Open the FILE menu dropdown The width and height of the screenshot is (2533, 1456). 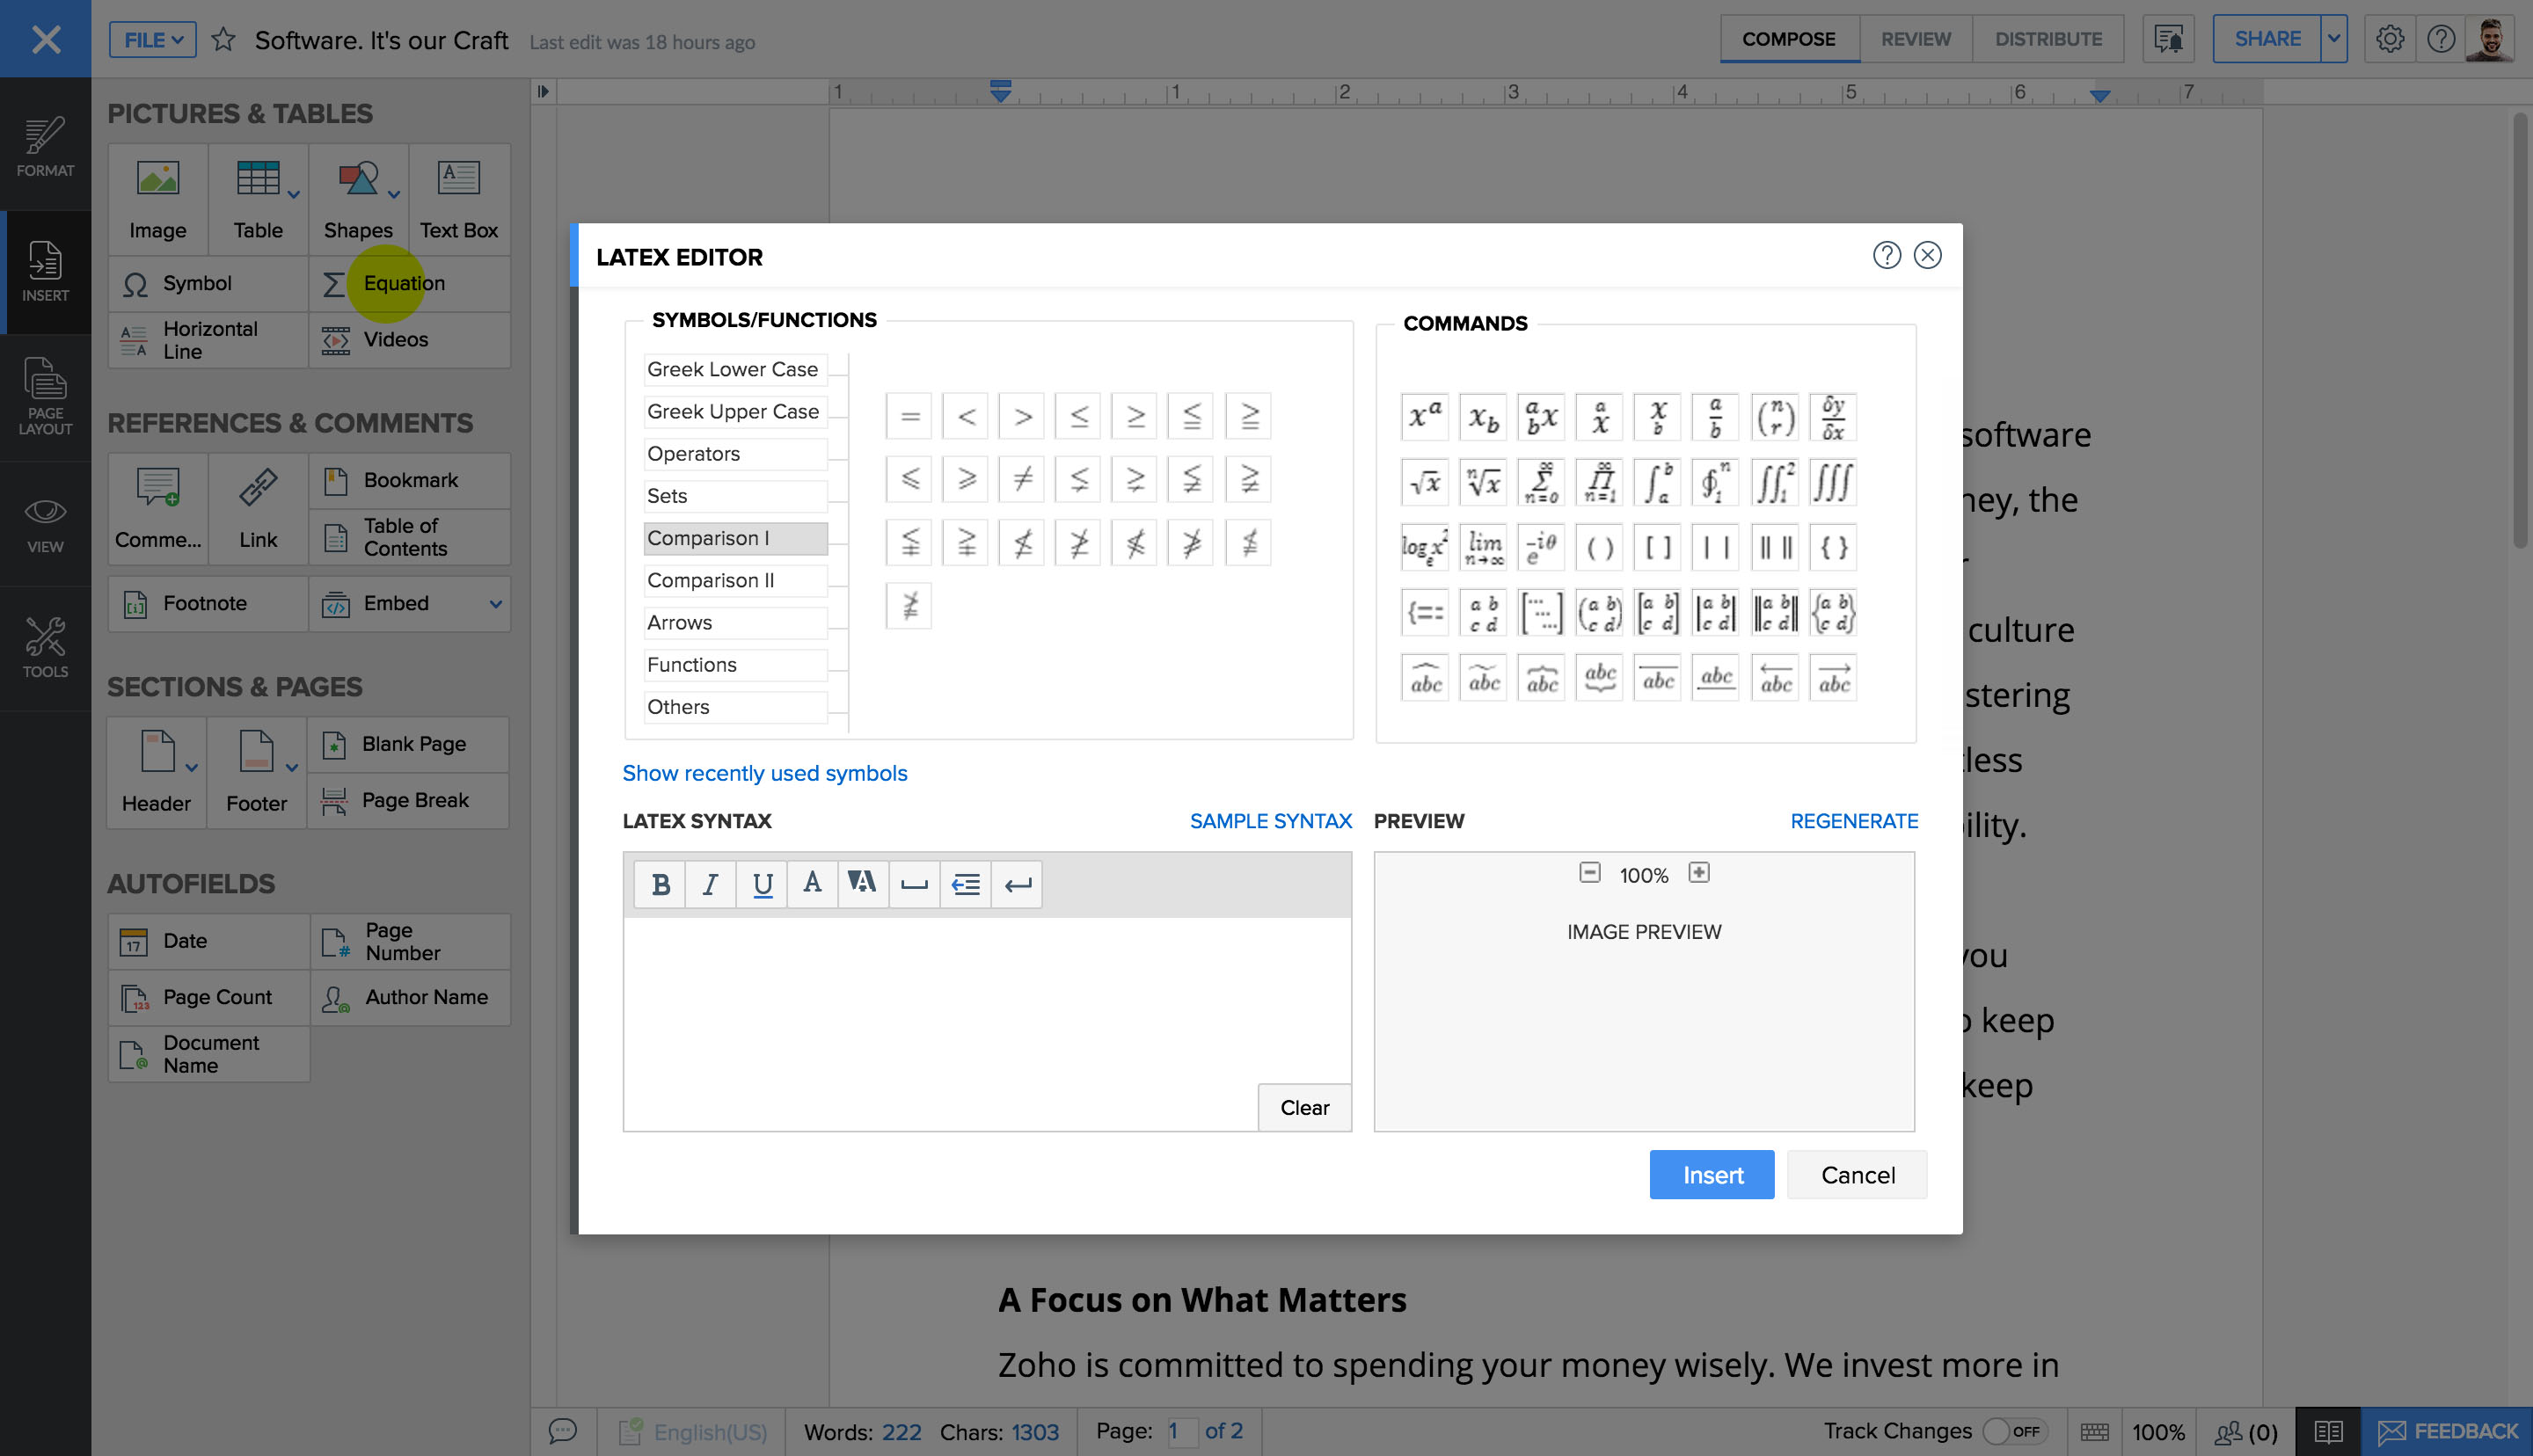(151, 39)
